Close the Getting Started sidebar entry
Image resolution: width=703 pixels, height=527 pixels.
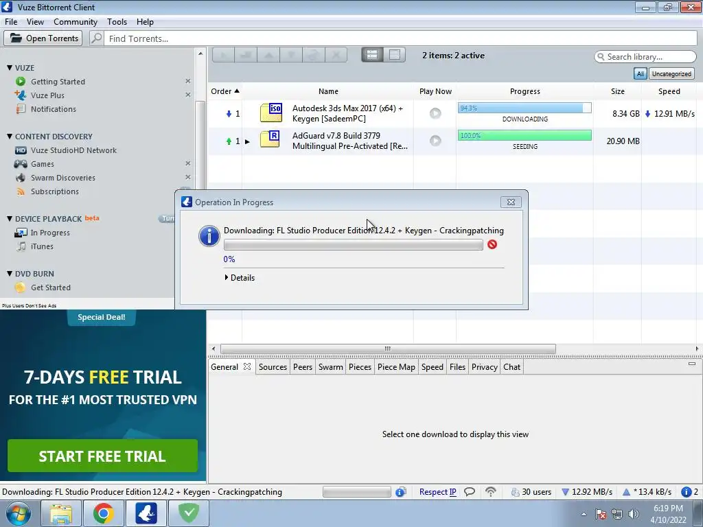coord(188,81)
